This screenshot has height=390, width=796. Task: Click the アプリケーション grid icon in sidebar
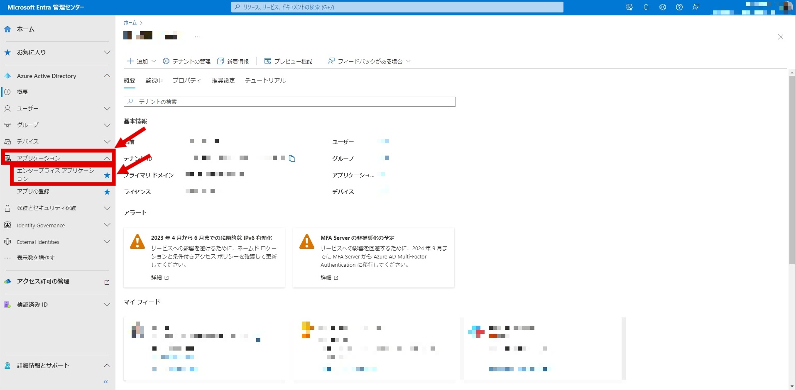7,158
